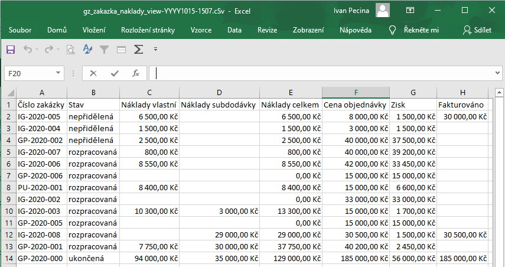This screenshot has height=267, width=505.
Task: Select column F header
Action: [x=356, y=93]
